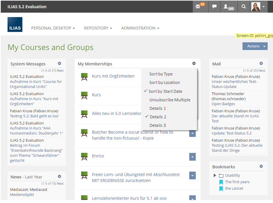Select the checked Details 2 option

pyautogui.click(x=158, y=117)
